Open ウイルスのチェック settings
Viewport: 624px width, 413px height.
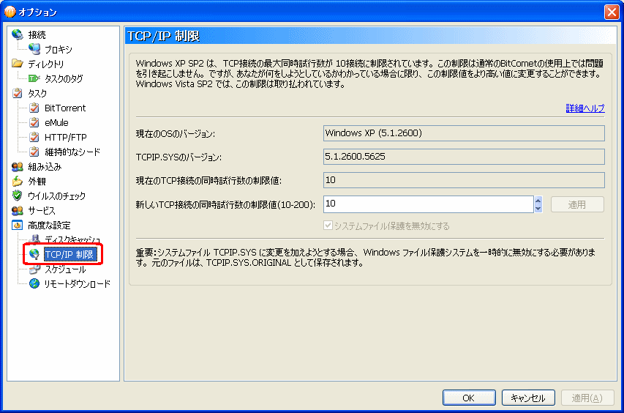[x=56, y=196]
